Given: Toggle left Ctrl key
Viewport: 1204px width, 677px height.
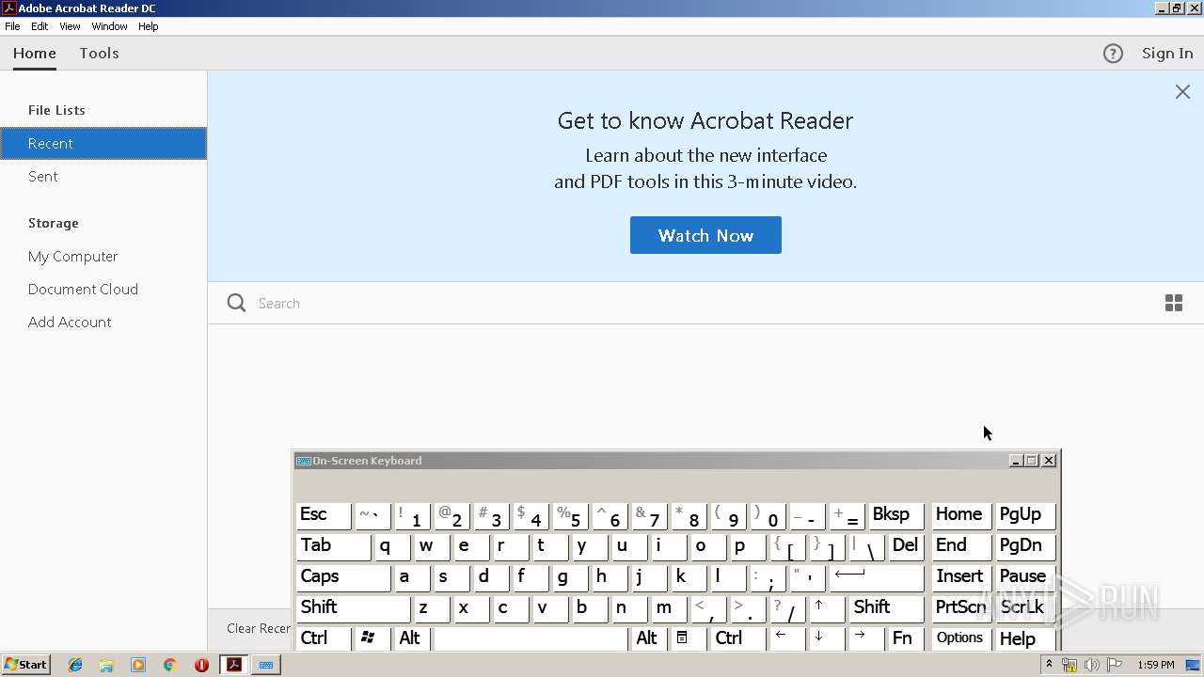Looking at the screenshot, I should pyautogui.click(x=324, y=638).
